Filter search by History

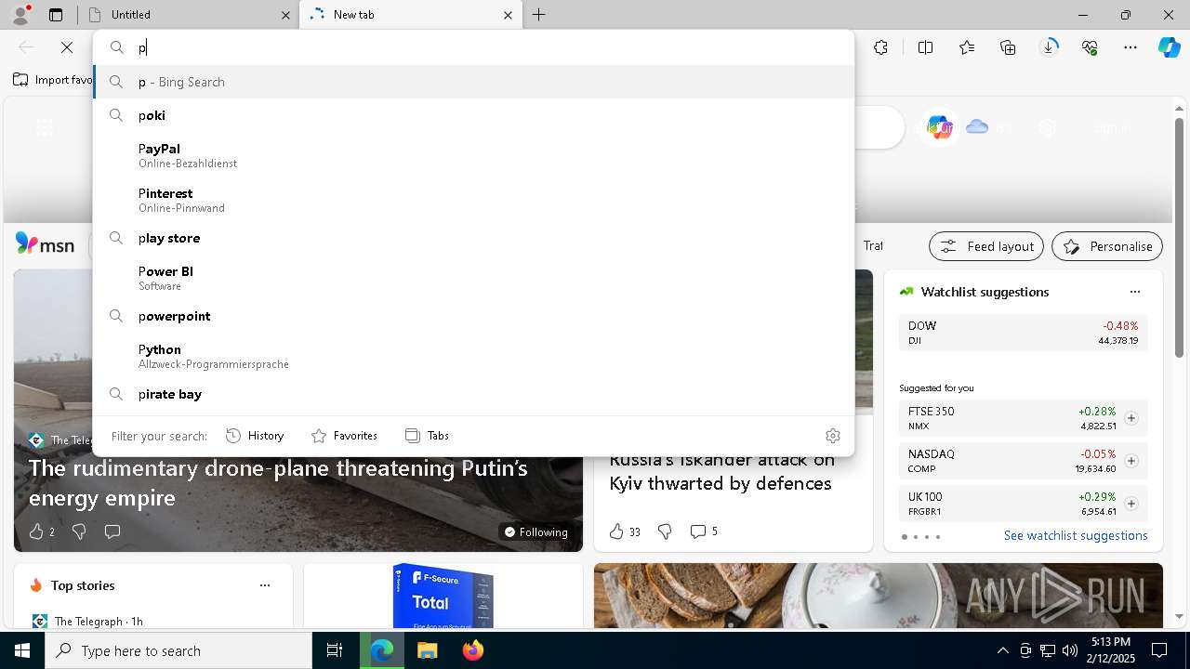click(x=255, y=436)
